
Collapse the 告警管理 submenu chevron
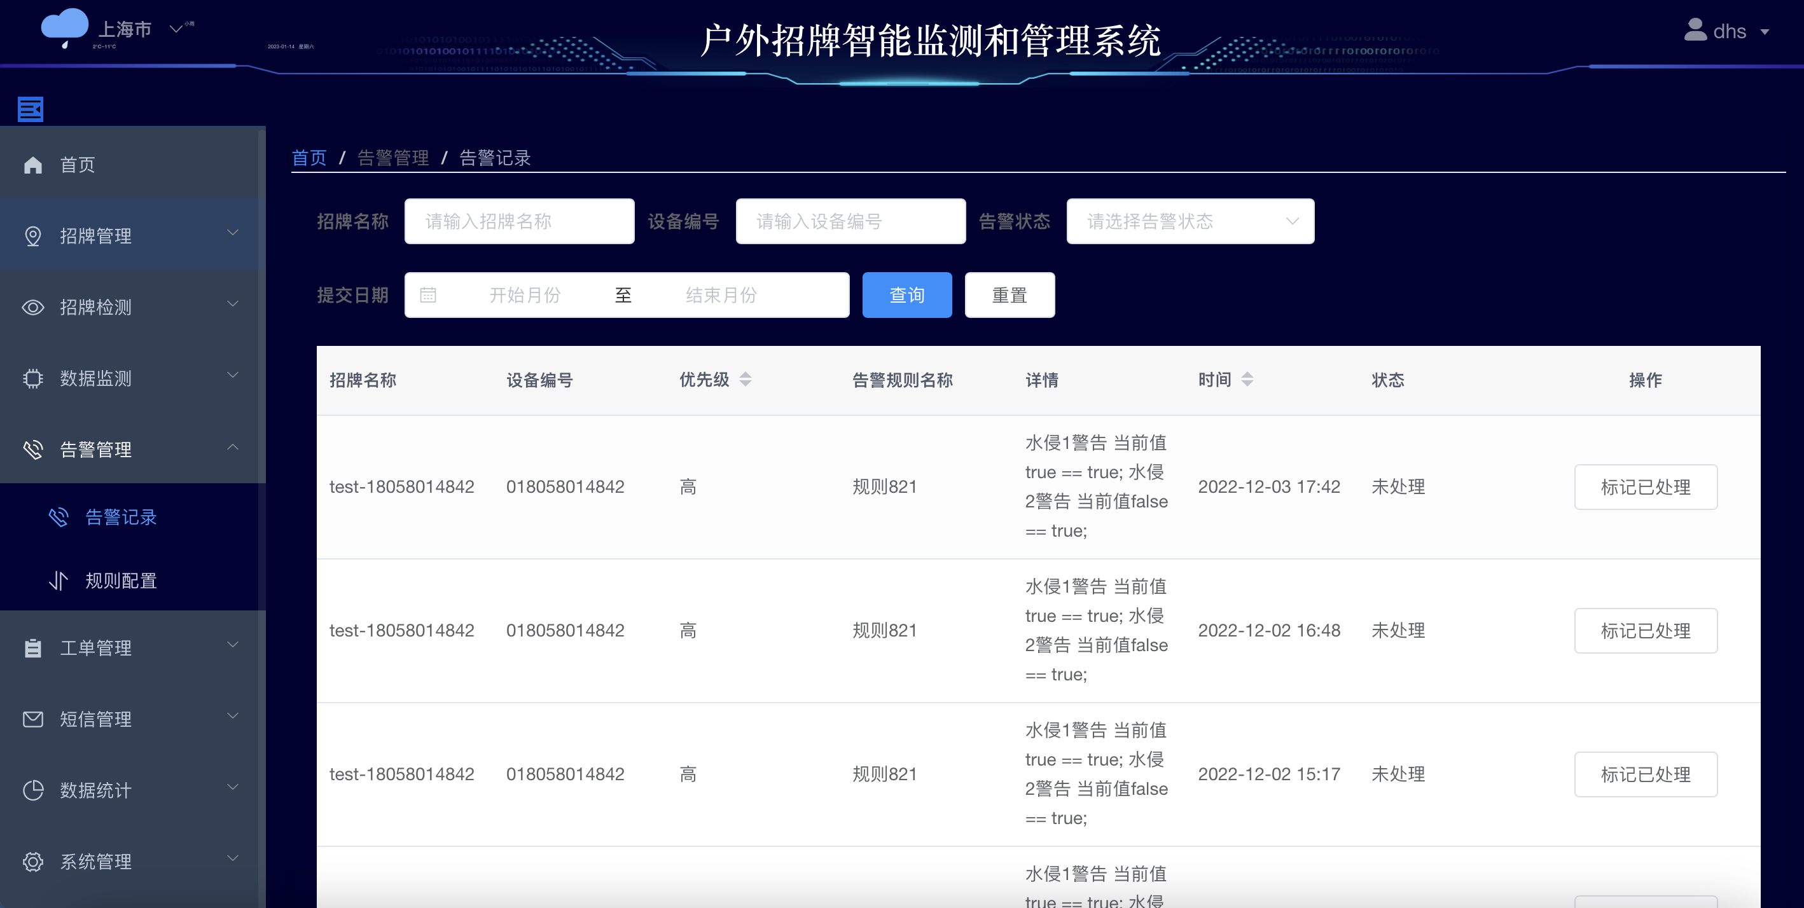point(233,446)
